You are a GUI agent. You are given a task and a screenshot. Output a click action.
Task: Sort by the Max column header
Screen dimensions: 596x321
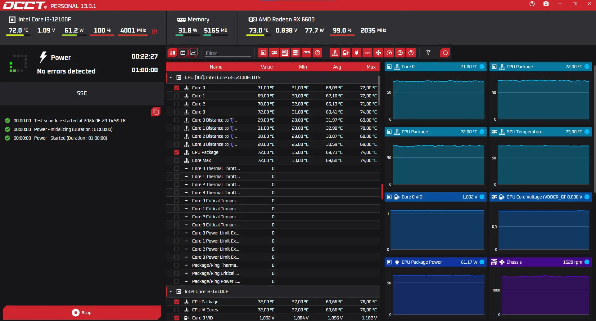[371, 67]
